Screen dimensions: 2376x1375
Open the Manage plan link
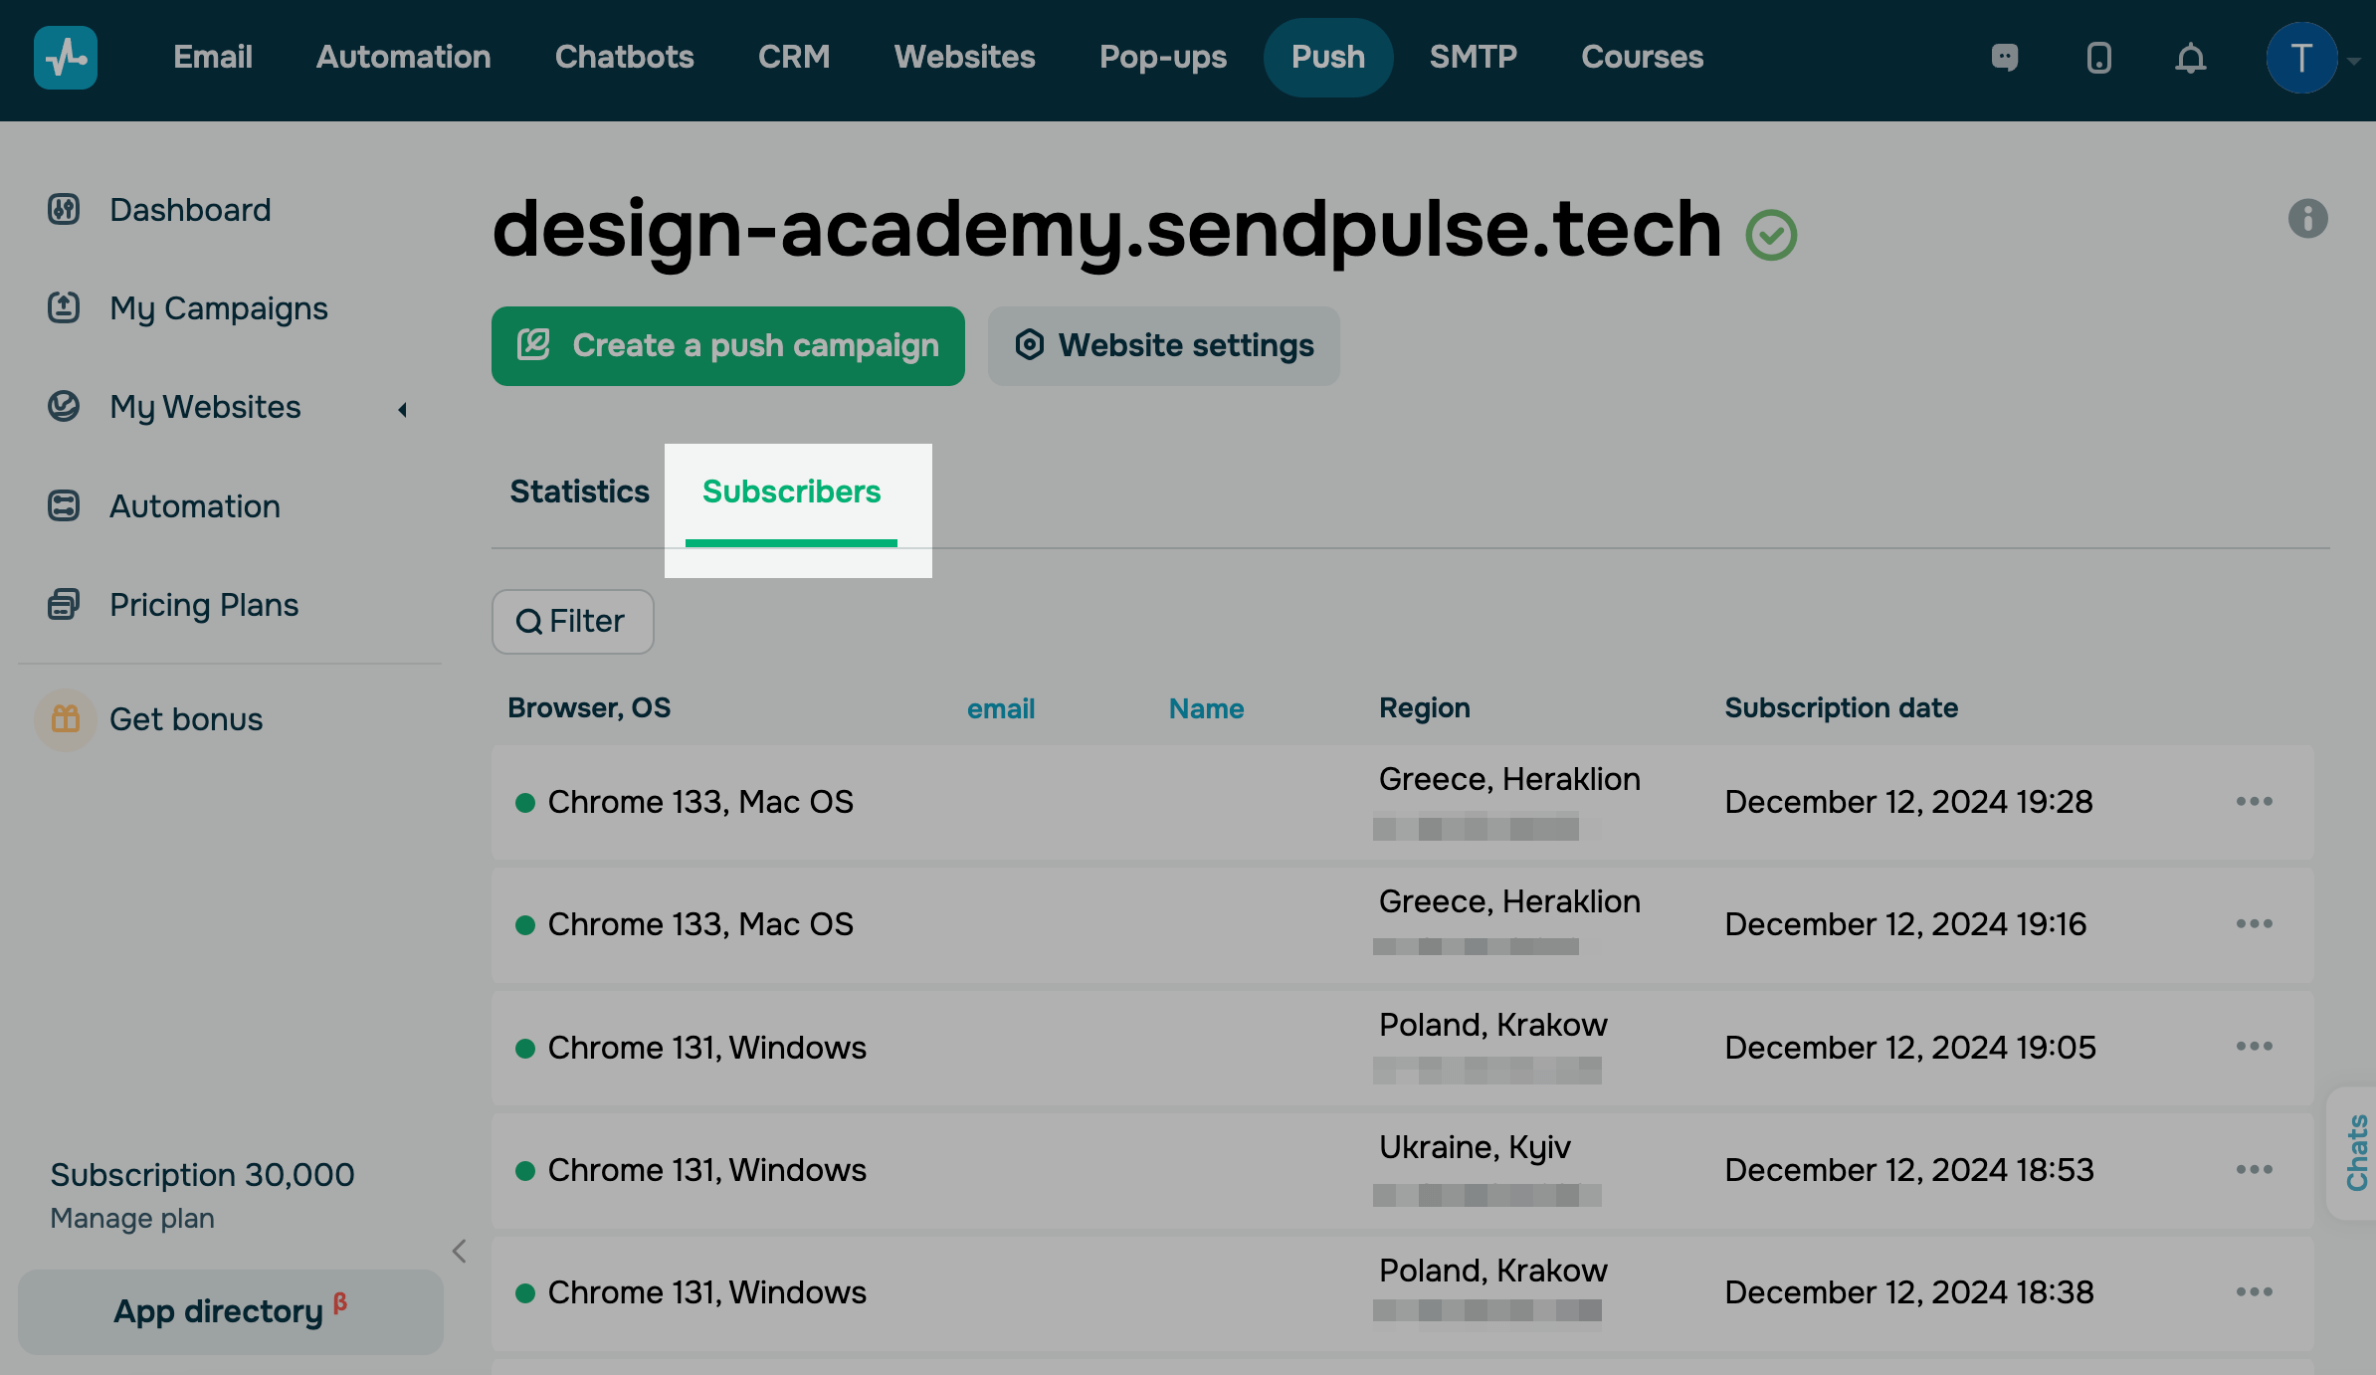132,1218
